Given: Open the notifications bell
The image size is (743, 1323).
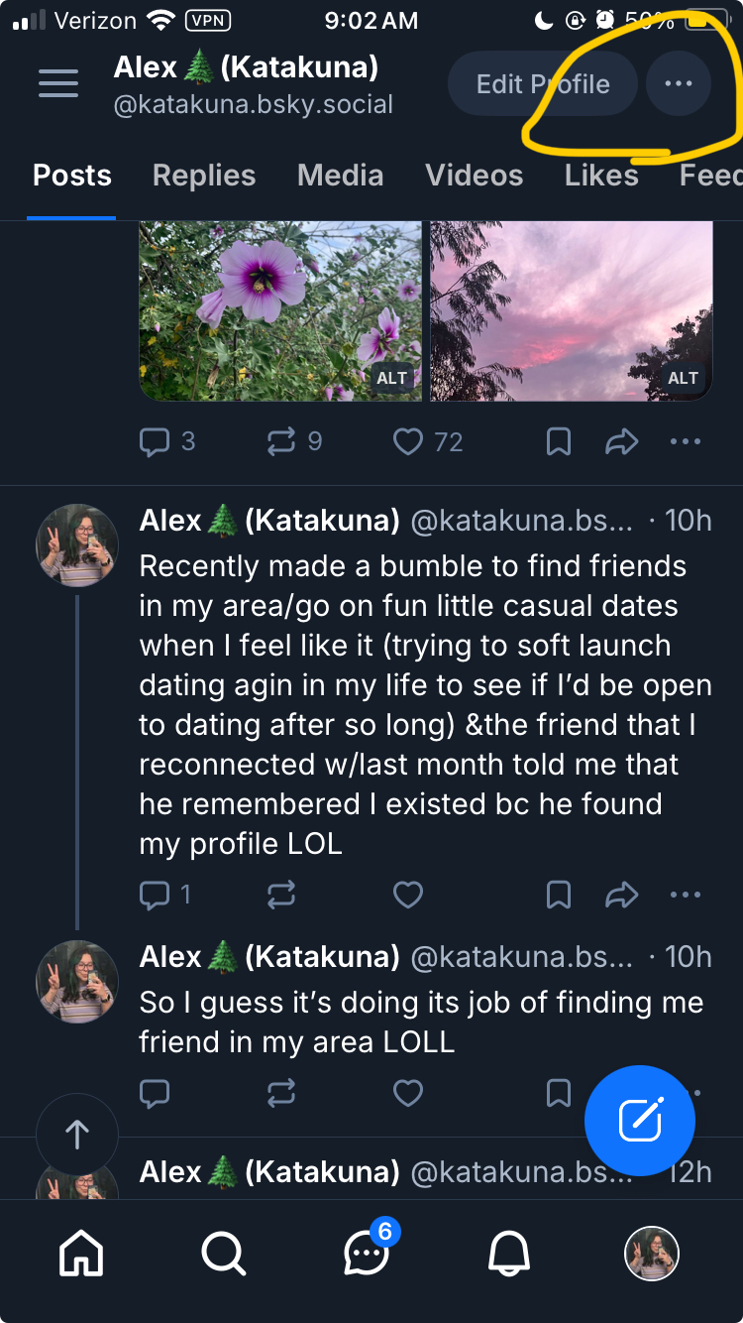Looking at the screenshot, I should coord(509,1254).
